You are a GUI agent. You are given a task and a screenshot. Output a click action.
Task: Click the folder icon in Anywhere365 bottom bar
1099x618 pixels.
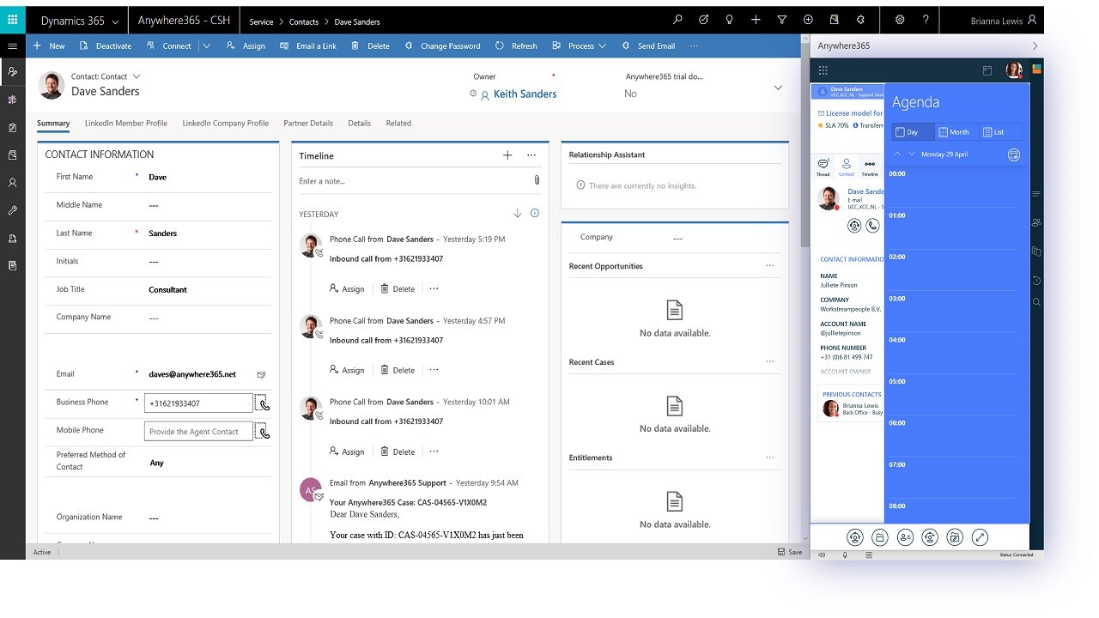click(879, 537)
